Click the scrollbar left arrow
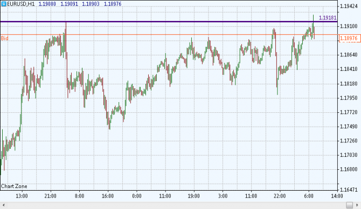The image size is (361, 209). (x=3, y=205)
